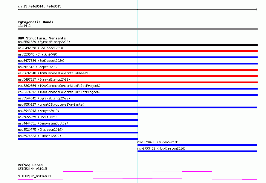Open variant nsv3520775 (Chaisson2019) label
This screenshot has height=183, width=266.
click(x=40, y=130)
